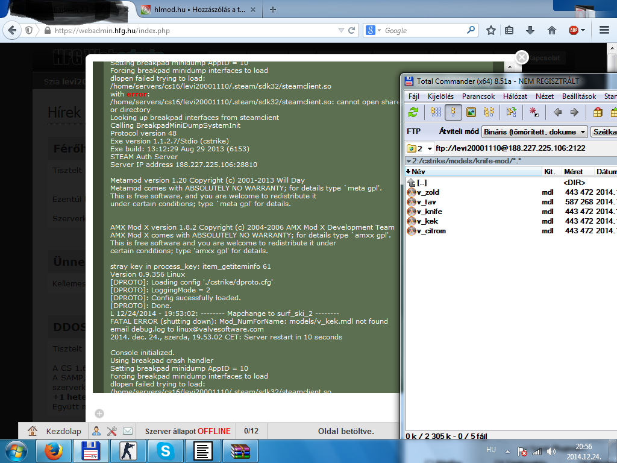
Task: Open Adblock Plus menu
Action: pyautogui.click(x=577, y=30)
